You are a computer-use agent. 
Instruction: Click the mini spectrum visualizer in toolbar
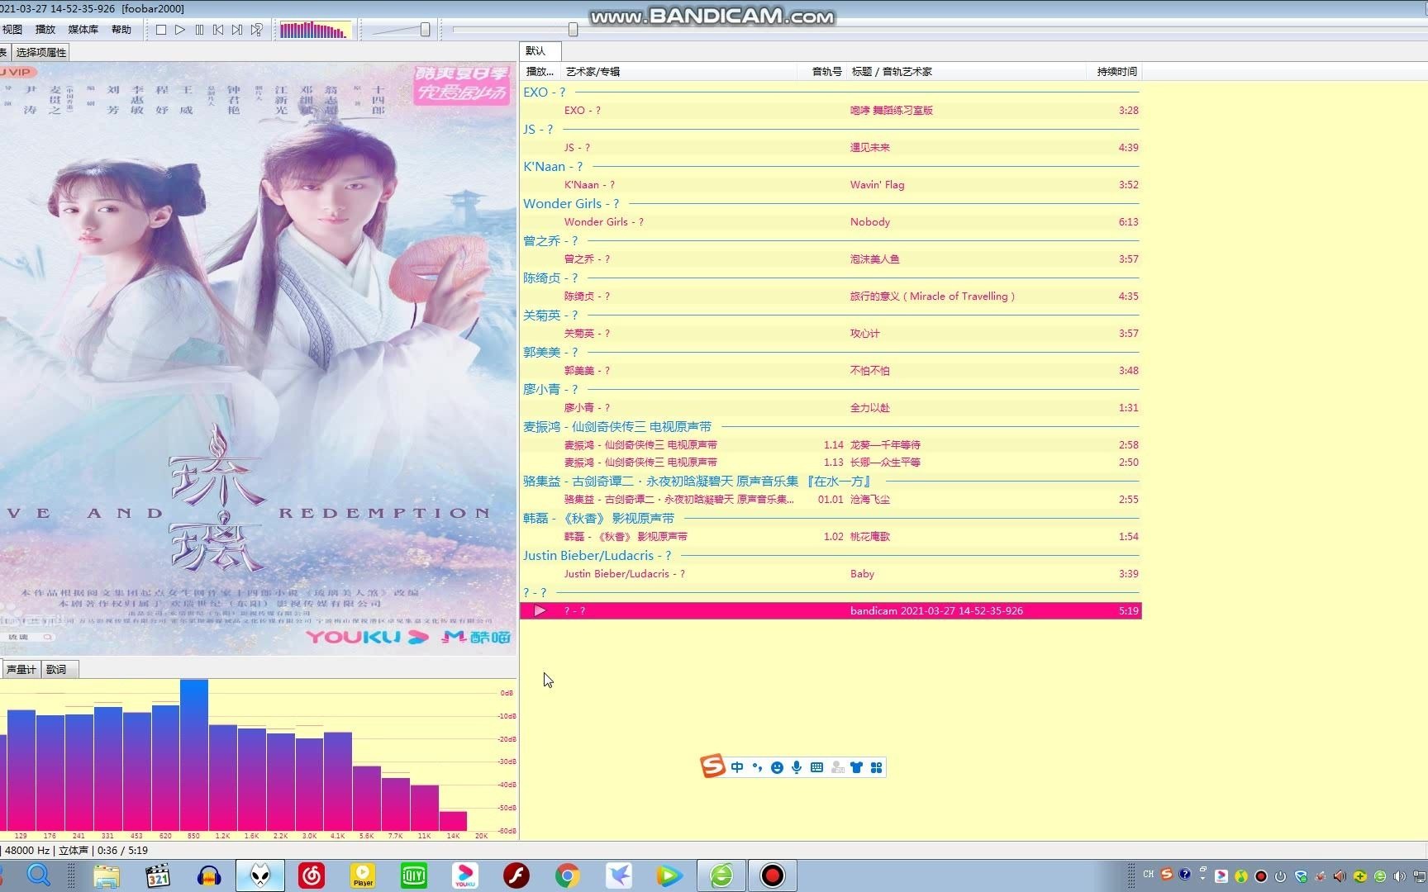click(315, 30)
